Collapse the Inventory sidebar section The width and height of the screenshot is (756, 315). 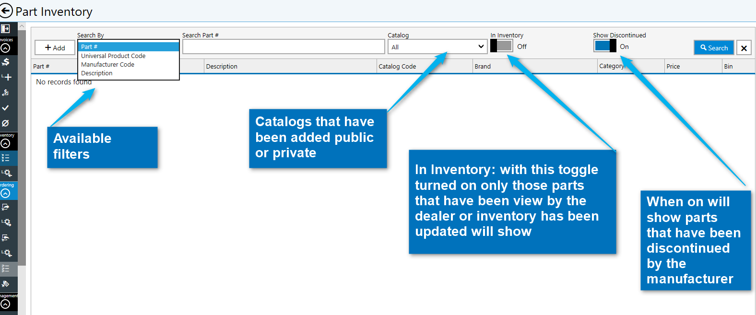(5, 143)
